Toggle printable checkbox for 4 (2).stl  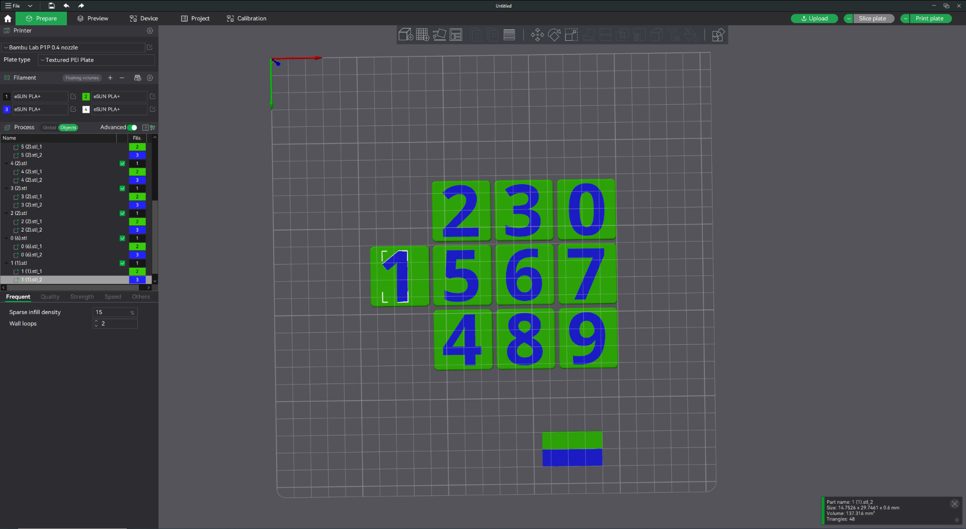click(x=122, y=164)
